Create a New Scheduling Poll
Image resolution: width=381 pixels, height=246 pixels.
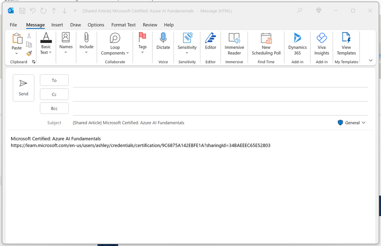(266, 44)
